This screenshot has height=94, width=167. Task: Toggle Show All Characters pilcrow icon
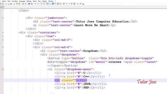(50, 4)
